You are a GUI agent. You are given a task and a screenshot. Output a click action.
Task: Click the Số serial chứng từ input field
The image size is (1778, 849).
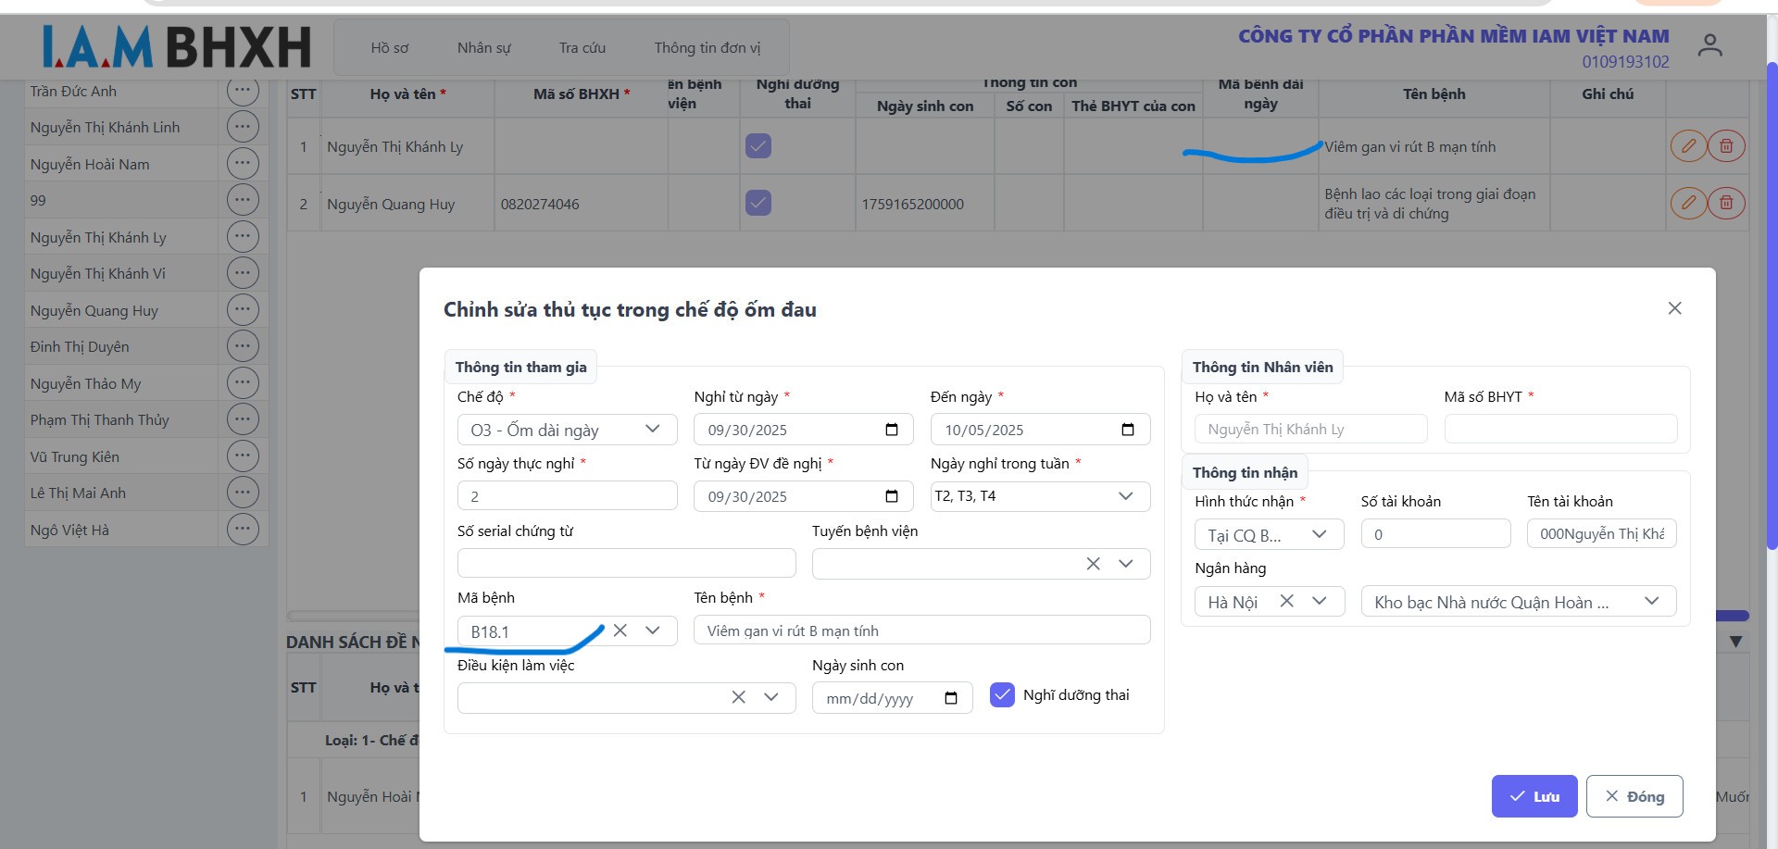click(626, 563)
